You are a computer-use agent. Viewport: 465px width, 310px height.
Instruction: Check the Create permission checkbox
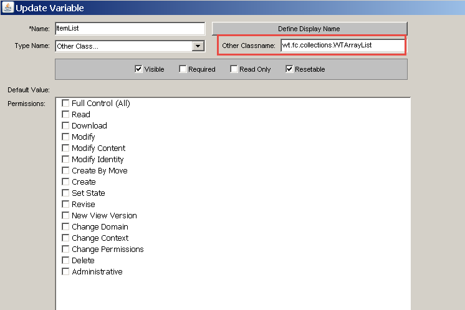pos(65,182)
